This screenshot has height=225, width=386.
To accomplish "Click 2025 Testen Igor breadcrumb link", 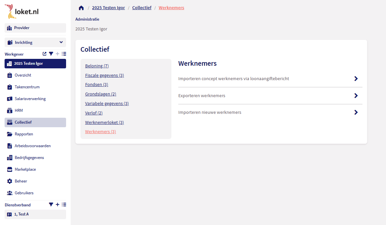I will pos(108,8).
